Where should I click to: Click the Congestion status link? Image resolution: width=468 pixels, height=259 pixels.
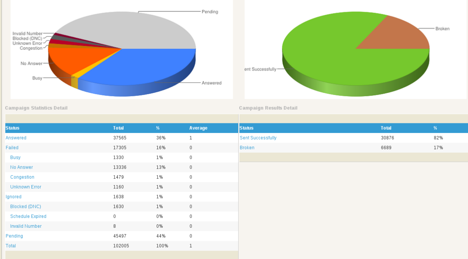22,177
